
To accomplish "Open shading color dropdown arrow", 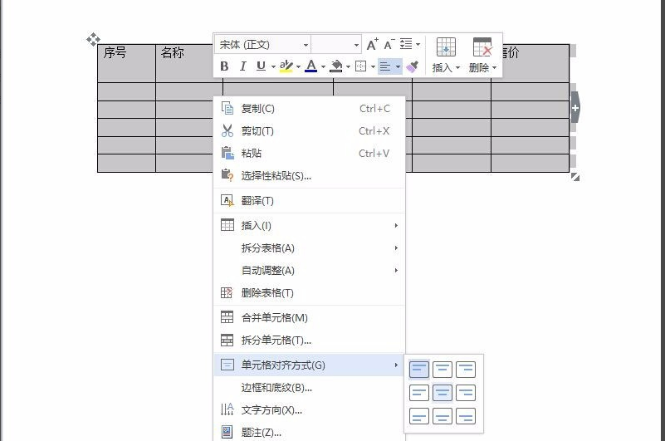I will point(348,66).
